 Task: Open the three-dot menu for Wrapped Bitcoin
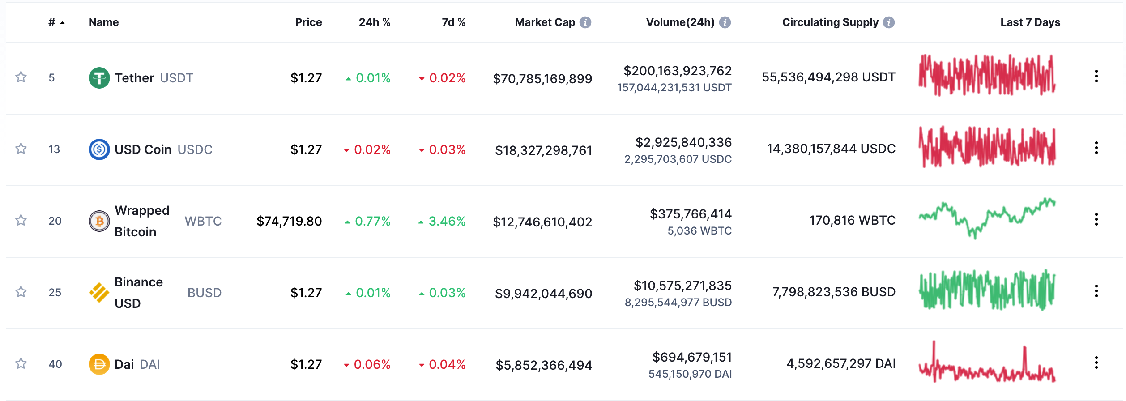[1096, 219]
